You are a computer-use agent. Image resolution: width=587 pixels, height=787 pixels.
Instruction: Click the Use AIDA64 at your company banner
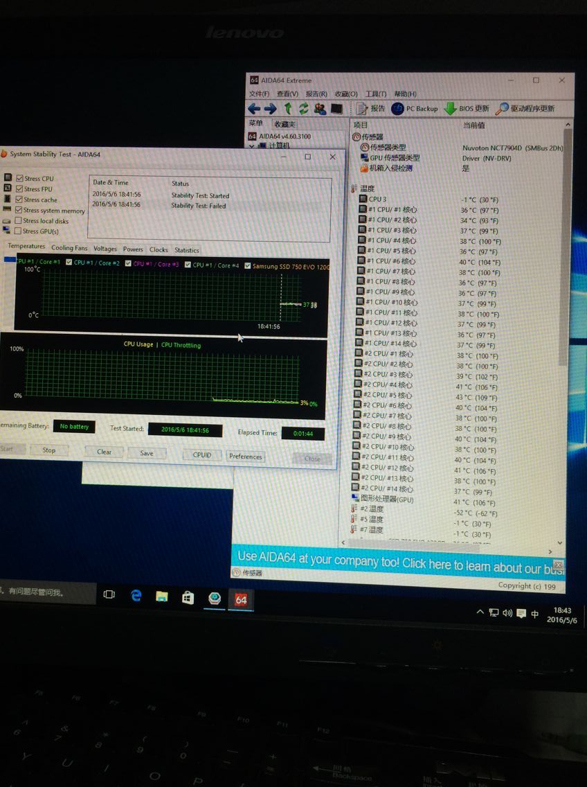pos(398,563)
